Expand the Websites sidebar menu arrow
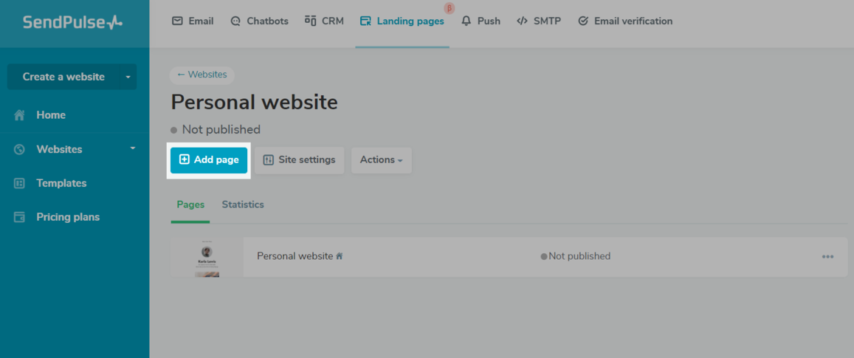The height and width of the screenshot is (358, 854). point(133,148)
